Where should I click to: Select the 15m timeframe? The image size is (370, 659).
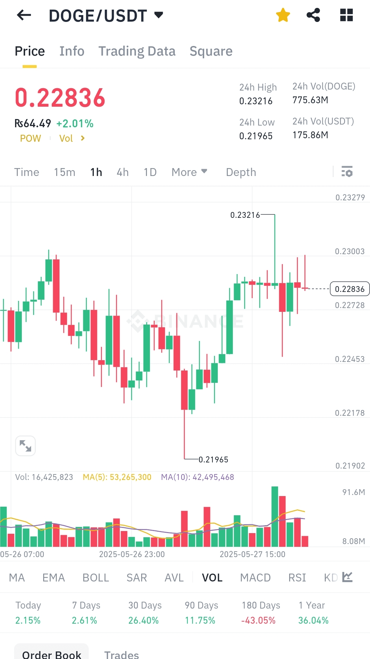64,172
